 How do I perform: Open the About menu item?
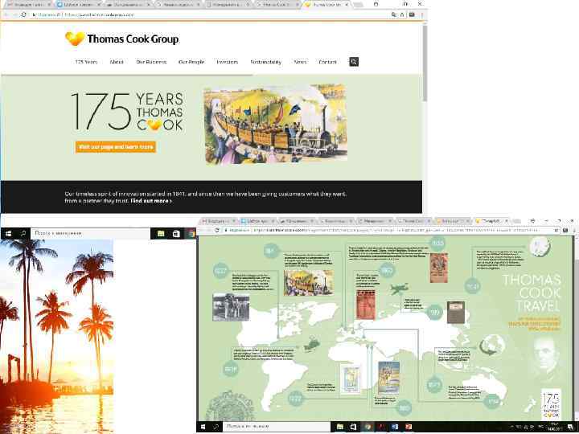(x=117, y=62)
